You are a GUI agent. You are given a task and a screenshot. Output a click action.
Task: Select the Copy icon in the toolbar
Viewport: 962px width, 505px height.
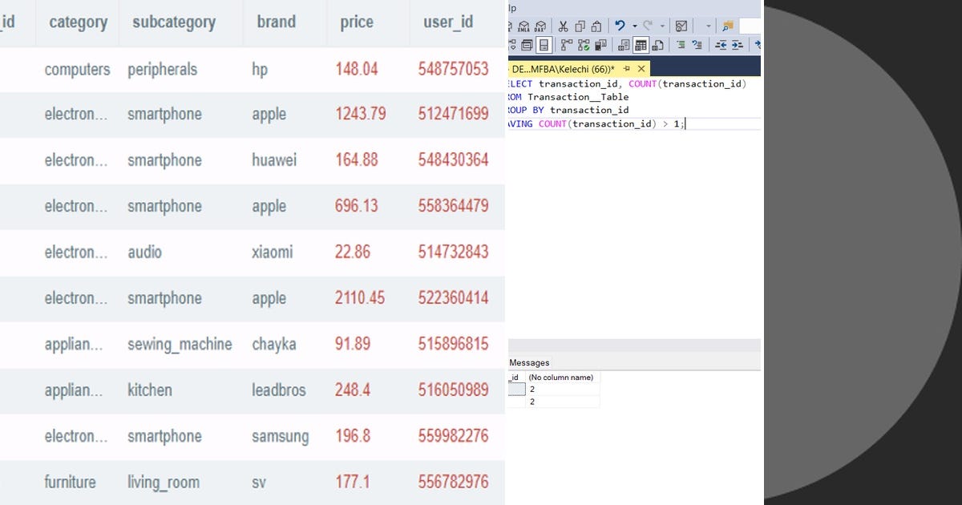[580, 25]
